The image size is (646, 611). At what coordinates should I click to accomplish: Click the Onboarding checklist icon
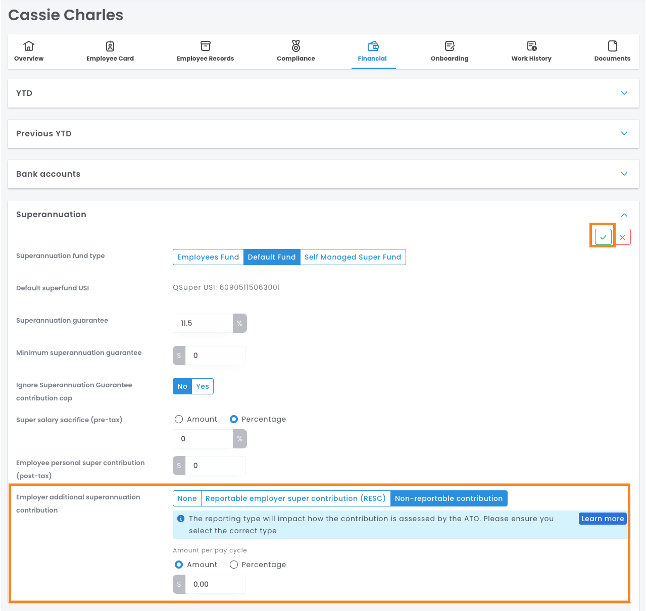[x=450, y=46]
